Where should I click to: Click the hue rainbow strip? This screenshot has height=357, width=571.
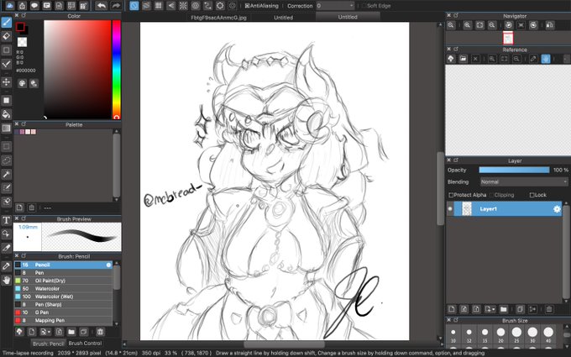pos(117,69)
